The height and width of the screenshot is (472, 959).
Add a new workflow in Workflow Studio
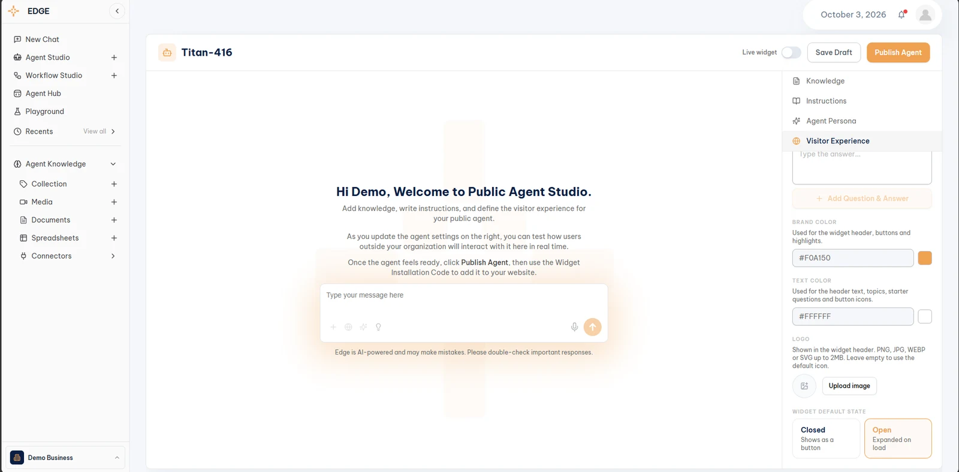[x=114, y=75]
